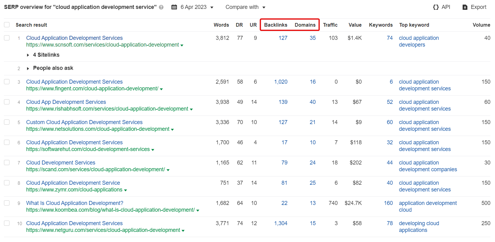Click keywords count 74 for scnsoft.com

[x=390, y=38]
